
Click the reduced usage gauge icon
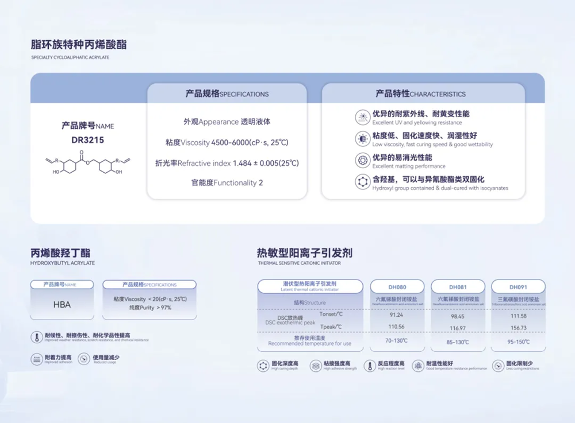click(84, 359)
